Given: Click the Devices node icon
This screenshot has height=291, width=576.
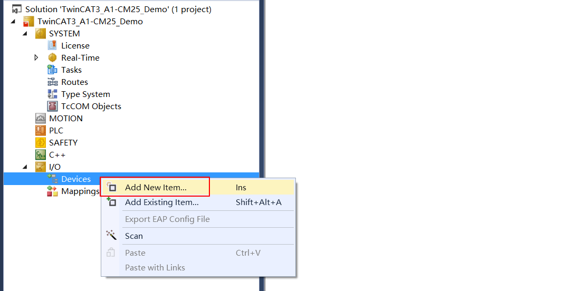Looking at the screenshot, I should point(53,179).
